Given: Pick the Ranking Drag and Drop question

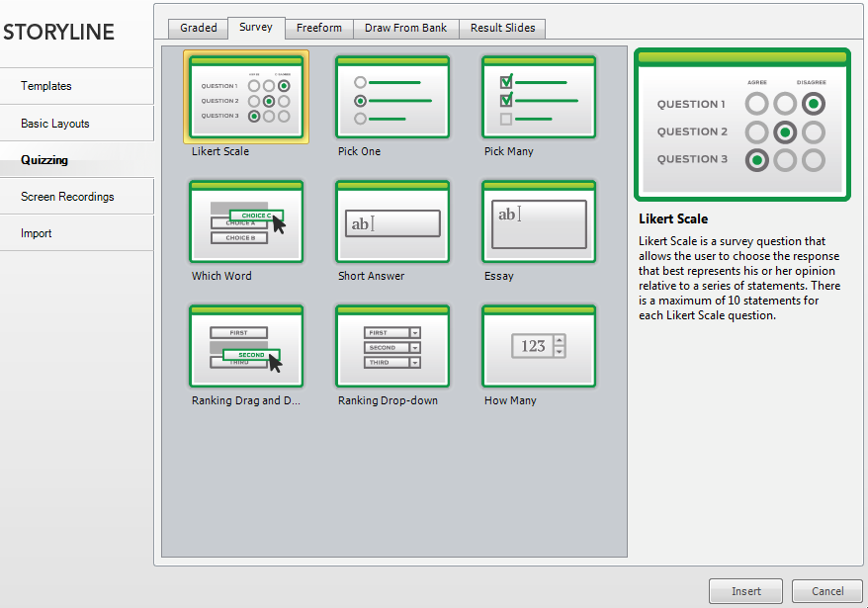Looking at the screenshot, I should [245, 345].
